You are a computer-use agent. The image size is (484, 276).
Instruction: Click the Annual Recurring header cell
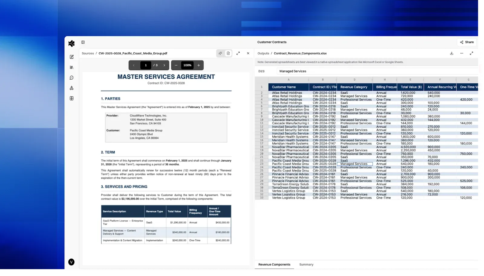click(440, 87)
